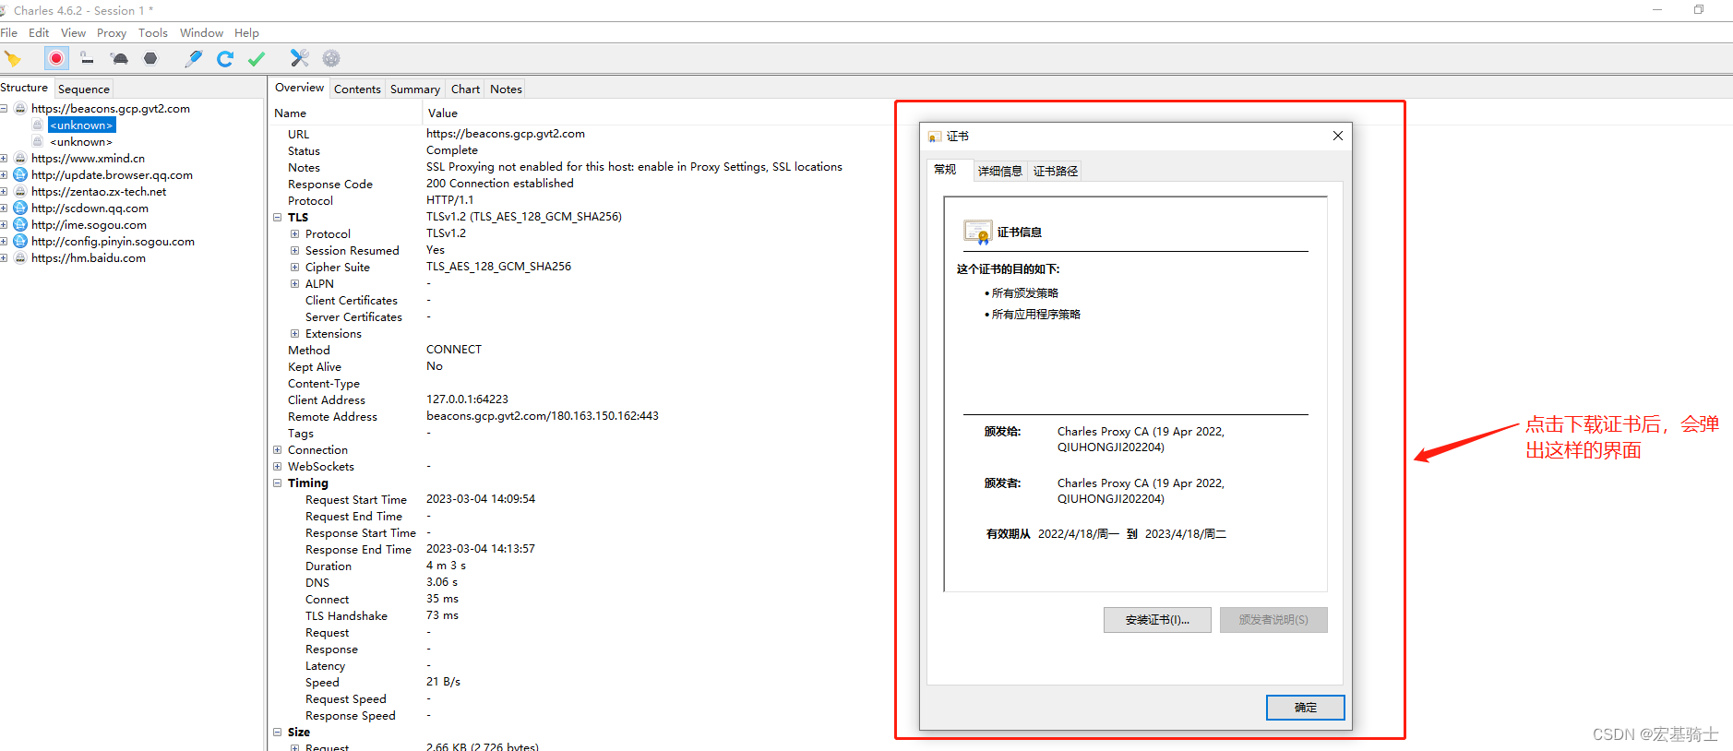Click the globe icon of update.browser.qq.com

click(20, 174)
